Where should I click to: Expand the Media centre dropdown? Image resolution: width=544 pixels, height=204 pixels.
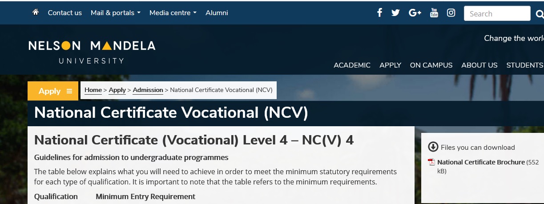coord(173,13)
